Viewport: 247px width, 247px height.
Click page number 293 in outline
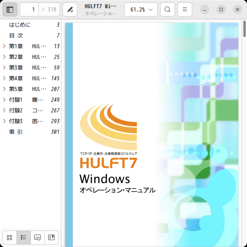click(x=55, y=121)
